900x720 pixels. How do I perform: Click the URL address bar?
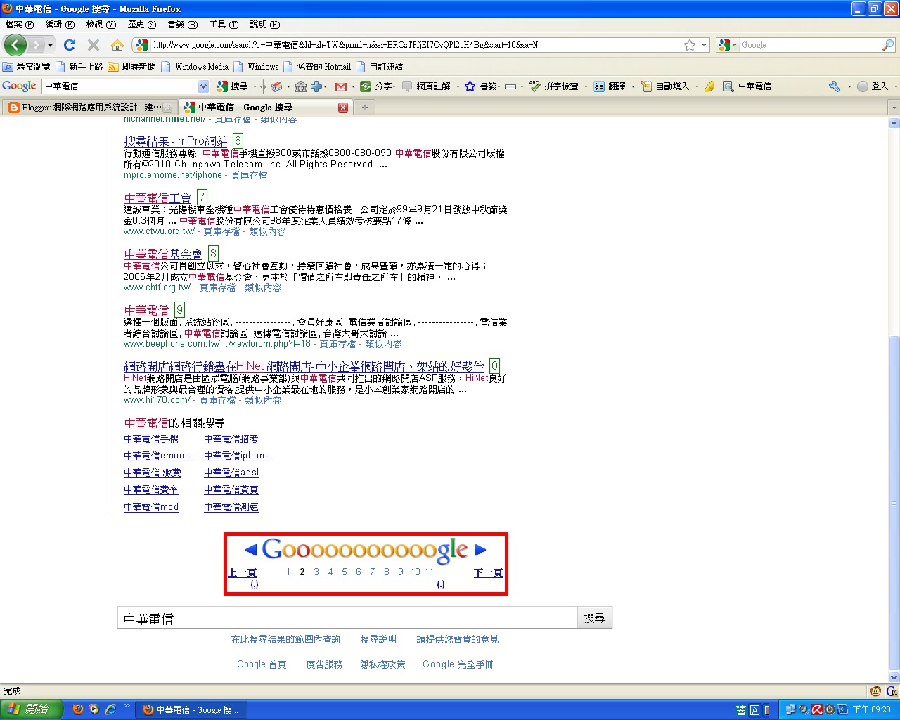[416, 45]
